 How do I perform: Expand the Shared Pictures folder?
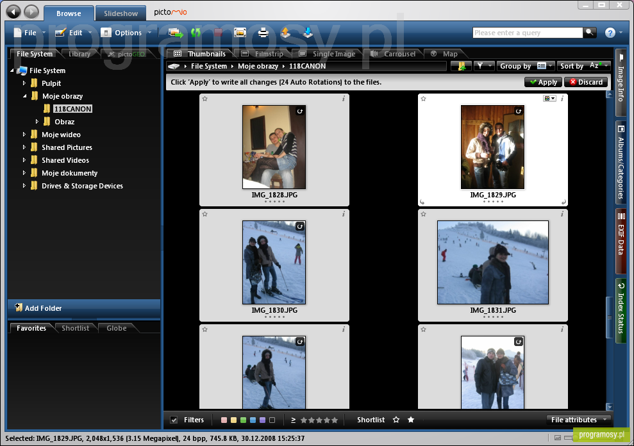(24, 147)
